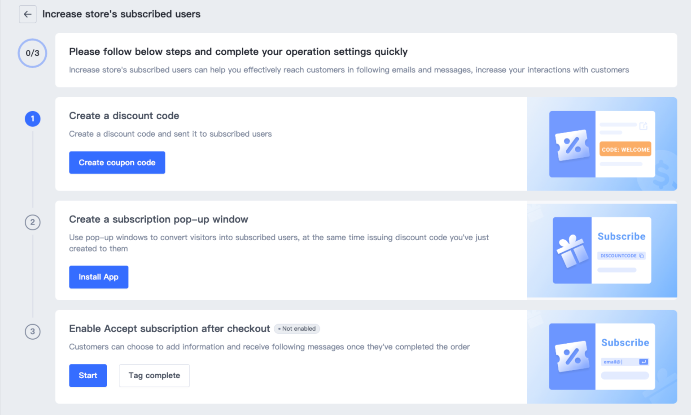Select the step 2 number circle
The width and height of the screenshot is (691, 415).
[x=32, y=222]
